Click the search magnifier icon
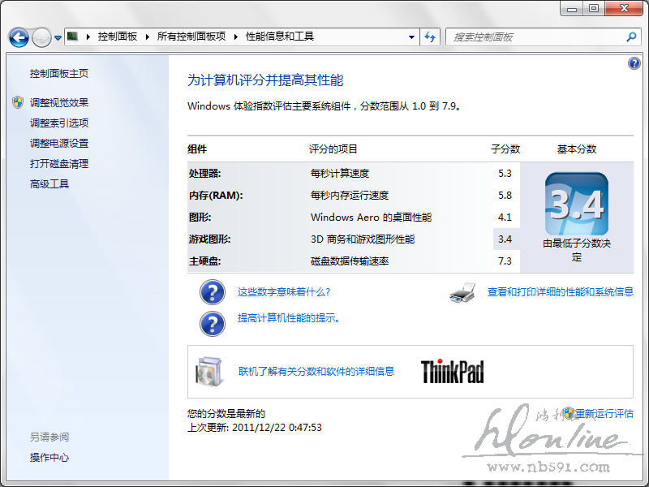 pos(632,37)
